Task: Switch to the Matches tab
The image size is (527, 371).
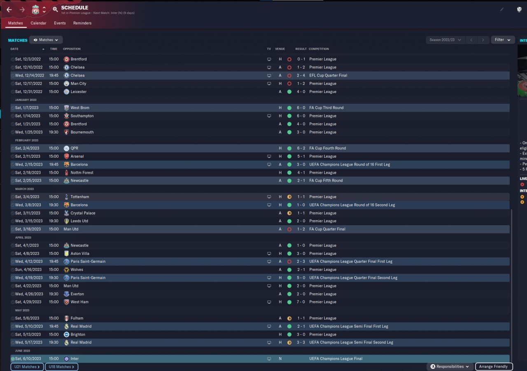Action: (x=16, y=23)
